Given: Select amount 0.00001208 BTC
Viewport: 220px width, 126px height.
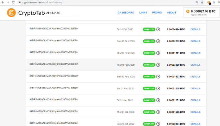Looking at the screenshot, I should (176, 89).
